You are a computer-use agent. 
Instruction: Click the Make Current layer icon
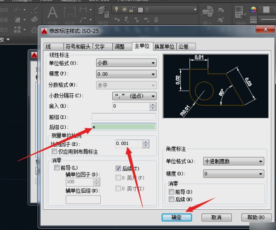(117, 19)
